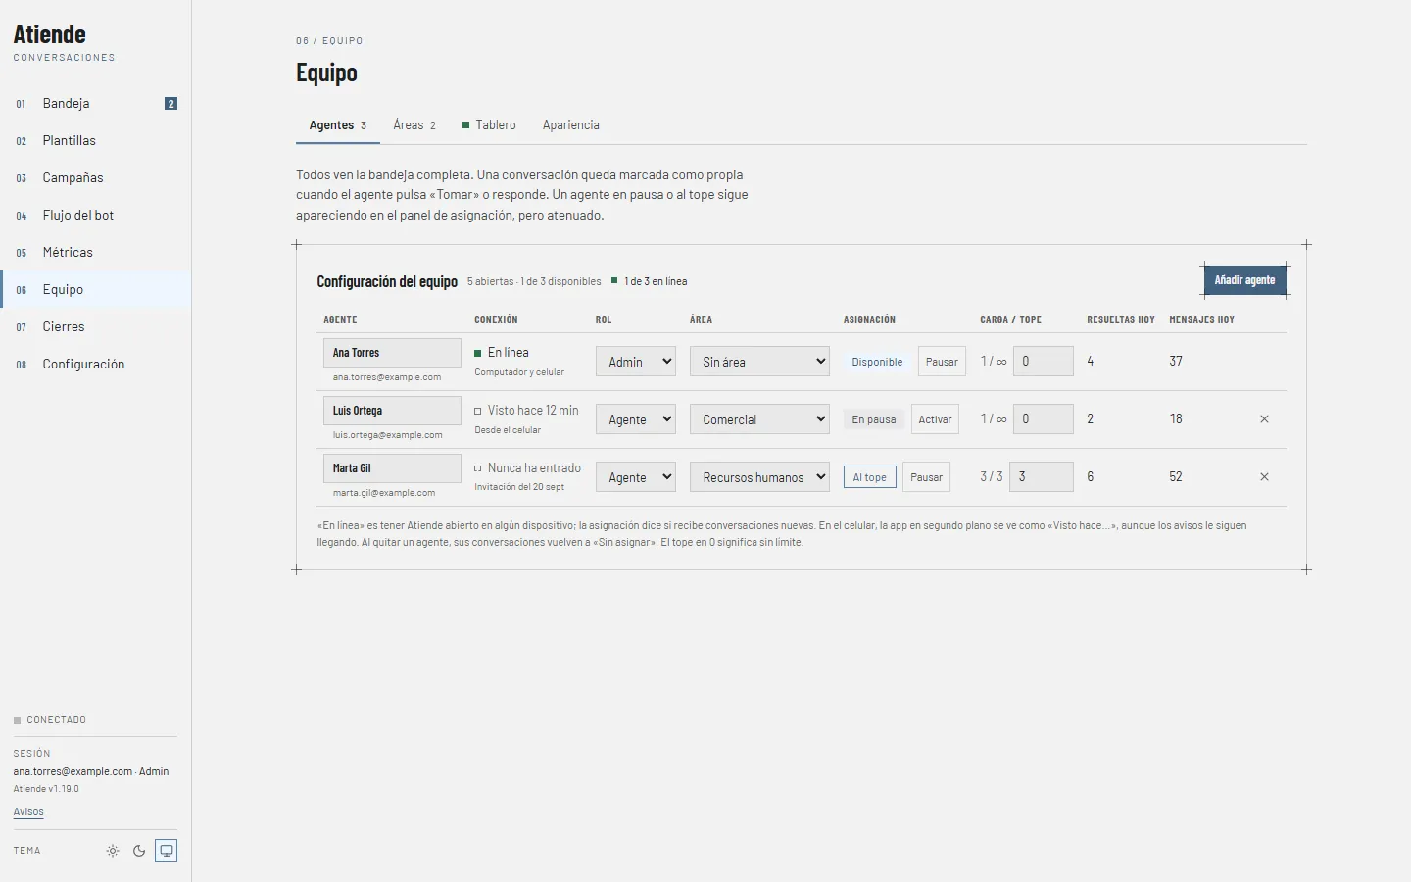Open Cierres in the sidebar
1411x882 pixels.
click(x=95, y=326)
